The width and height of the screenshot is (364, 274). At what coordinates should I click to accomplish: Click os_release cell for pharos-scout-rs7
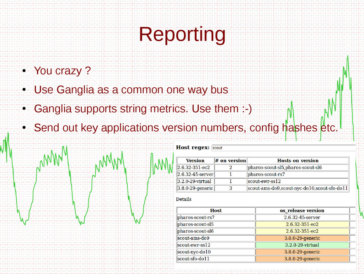[x=302, y=217]
